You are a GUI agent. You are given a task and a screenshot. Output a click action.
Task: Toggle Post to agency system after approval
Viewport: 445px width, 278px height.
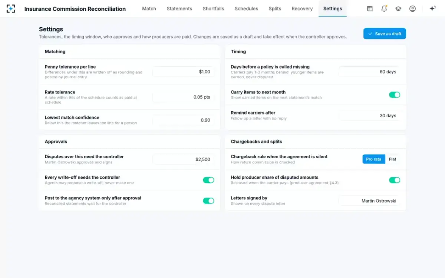(x=208, y=201)
